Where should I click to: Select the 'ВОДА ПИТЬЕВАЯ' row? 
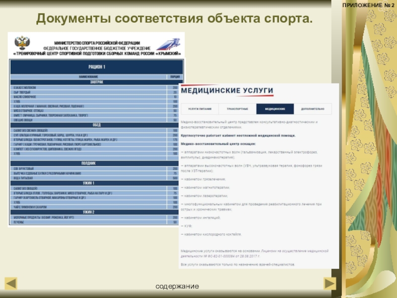tap(95, 178)
